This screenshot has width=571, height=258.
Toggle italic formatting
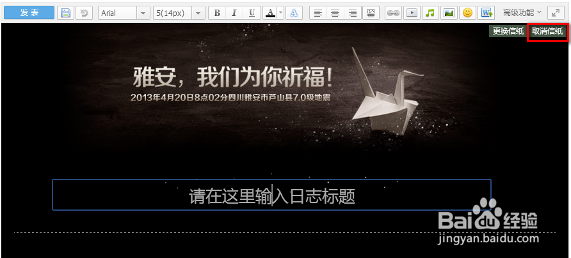coord(234,13)
